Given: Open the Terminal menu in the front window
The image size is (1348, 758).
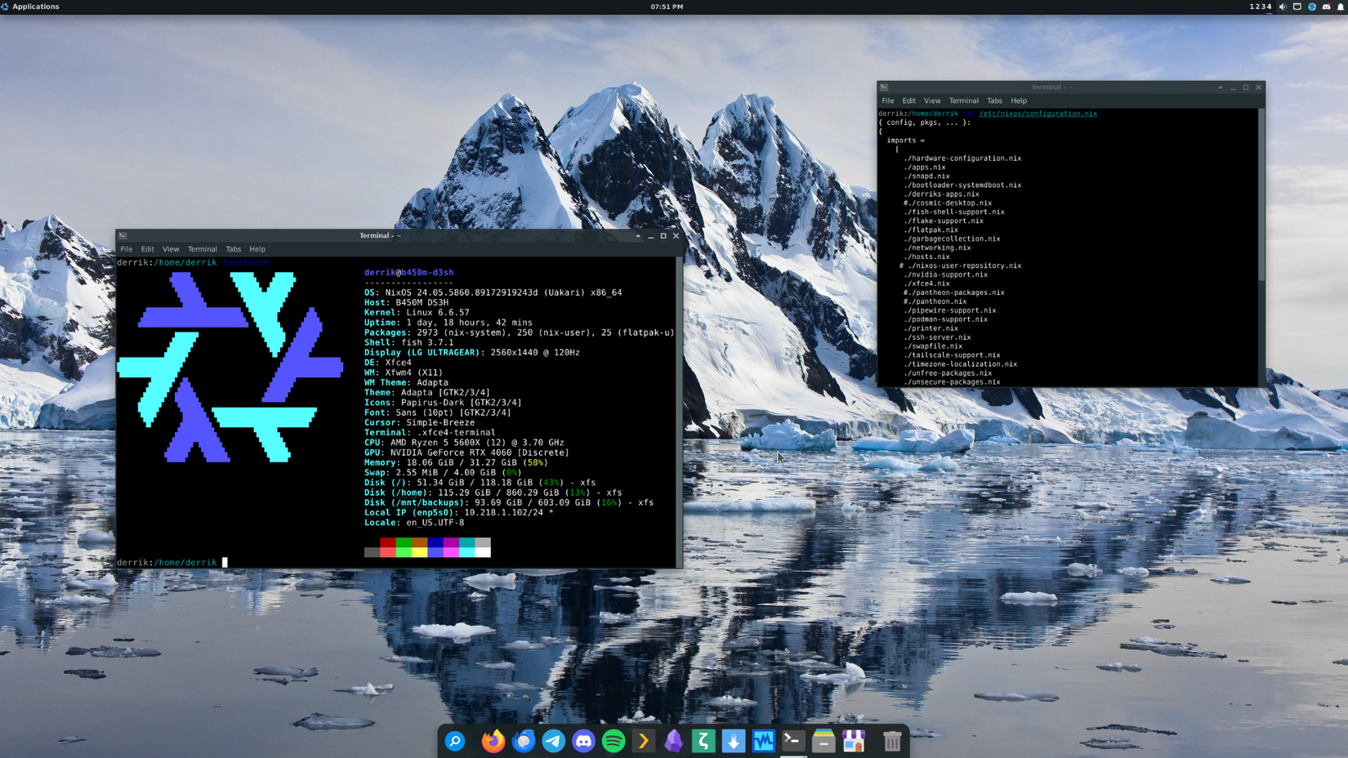Looking at the screenshot, I should pyautogui.click(x=202, y=249).
